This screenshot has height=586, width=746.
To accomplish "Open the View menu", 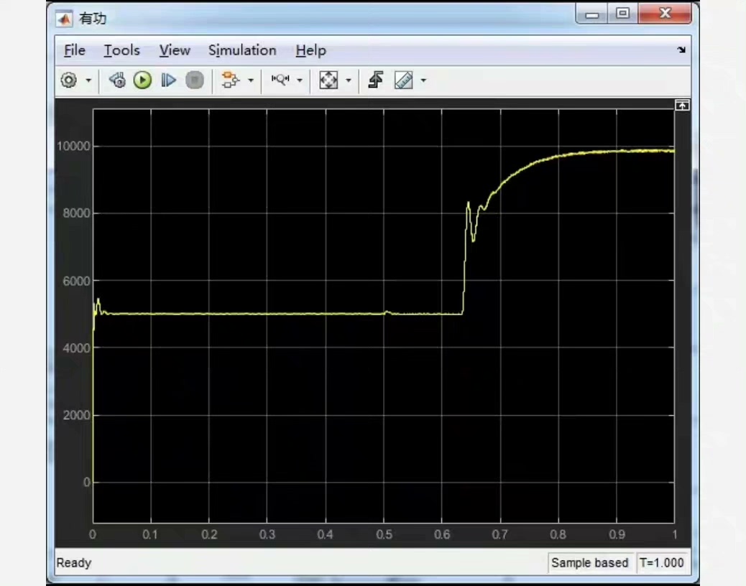I will click(x=175, y=50).
